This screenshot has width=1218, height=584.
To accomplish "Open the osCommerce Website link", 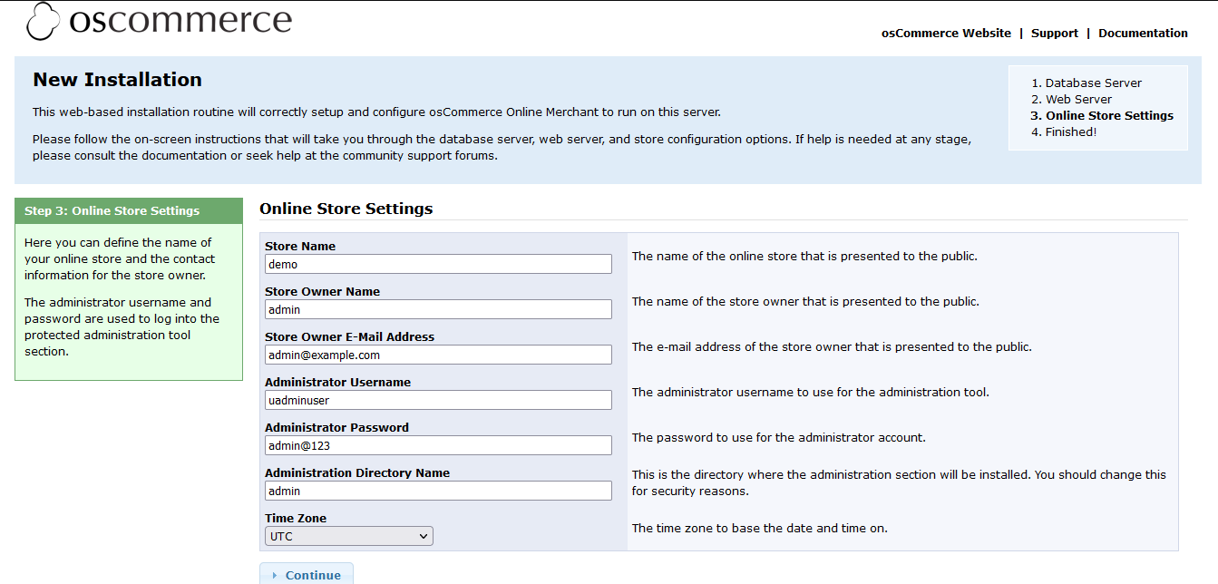I will pos(946,33).
